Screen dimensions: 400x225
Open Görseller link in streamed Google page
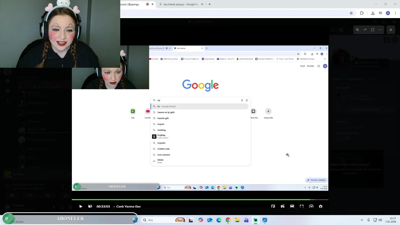[310, 66]
